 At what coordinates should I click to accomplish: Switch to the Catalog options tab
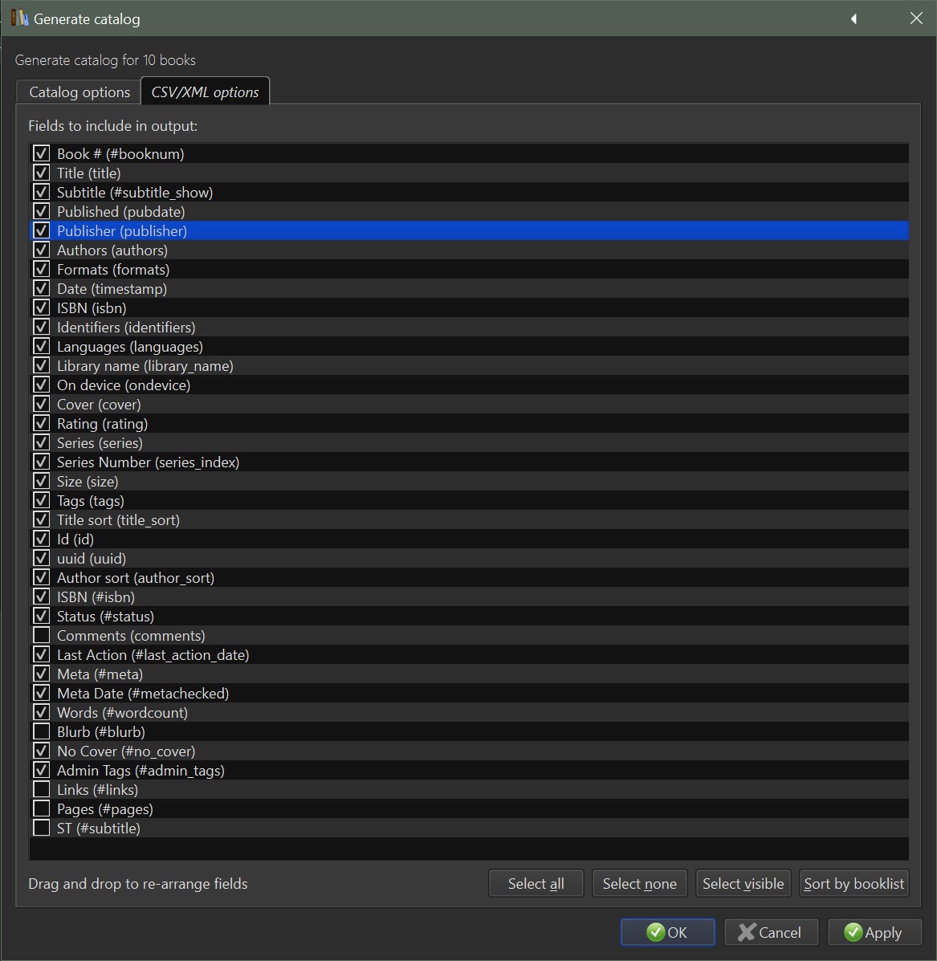tap(79, 92)
